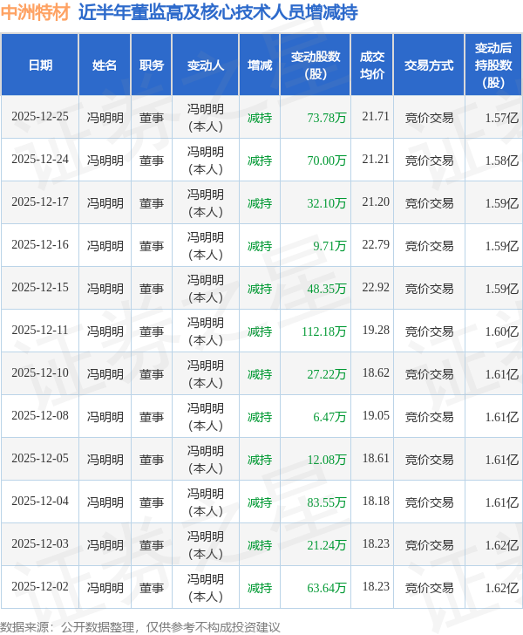The image size is (523, 635).
Task: Select the 职务 column header
Action: pos(152,65)
